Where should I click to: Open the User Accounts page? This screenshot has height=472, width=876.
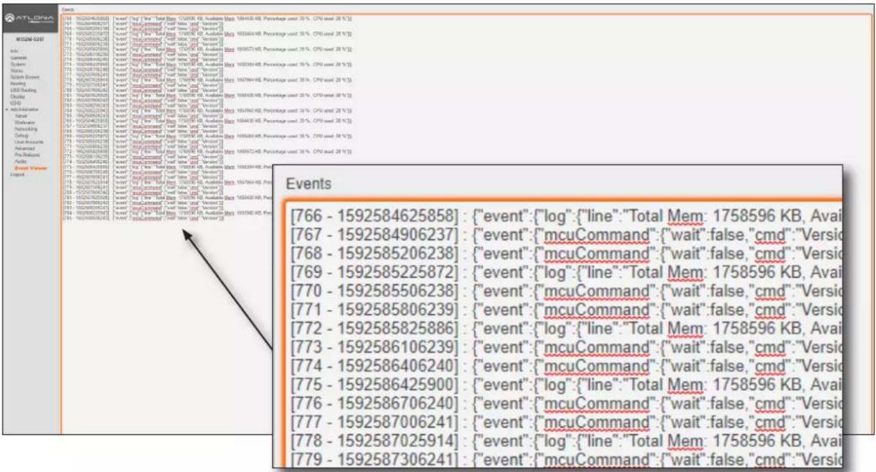point(29,142)
